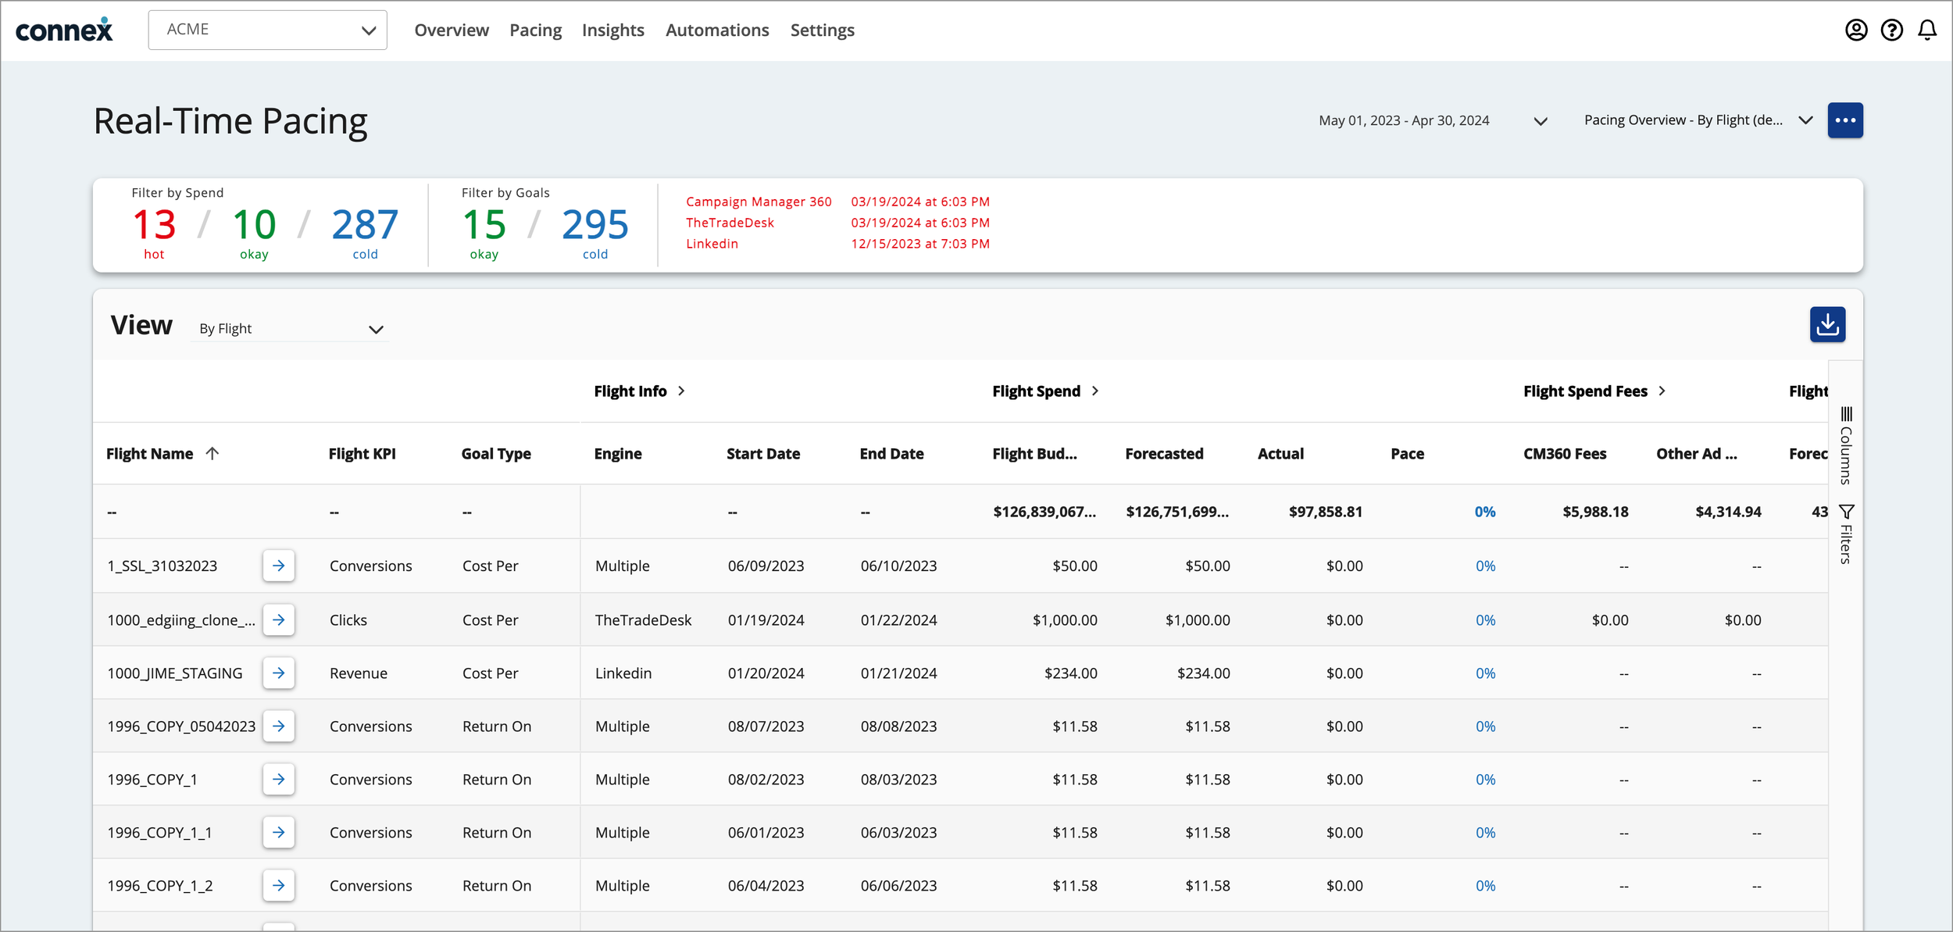The image size is (1953, 932).
Task: Click the 0% pace link for 1996_COPY_1
Action: 1484,780
